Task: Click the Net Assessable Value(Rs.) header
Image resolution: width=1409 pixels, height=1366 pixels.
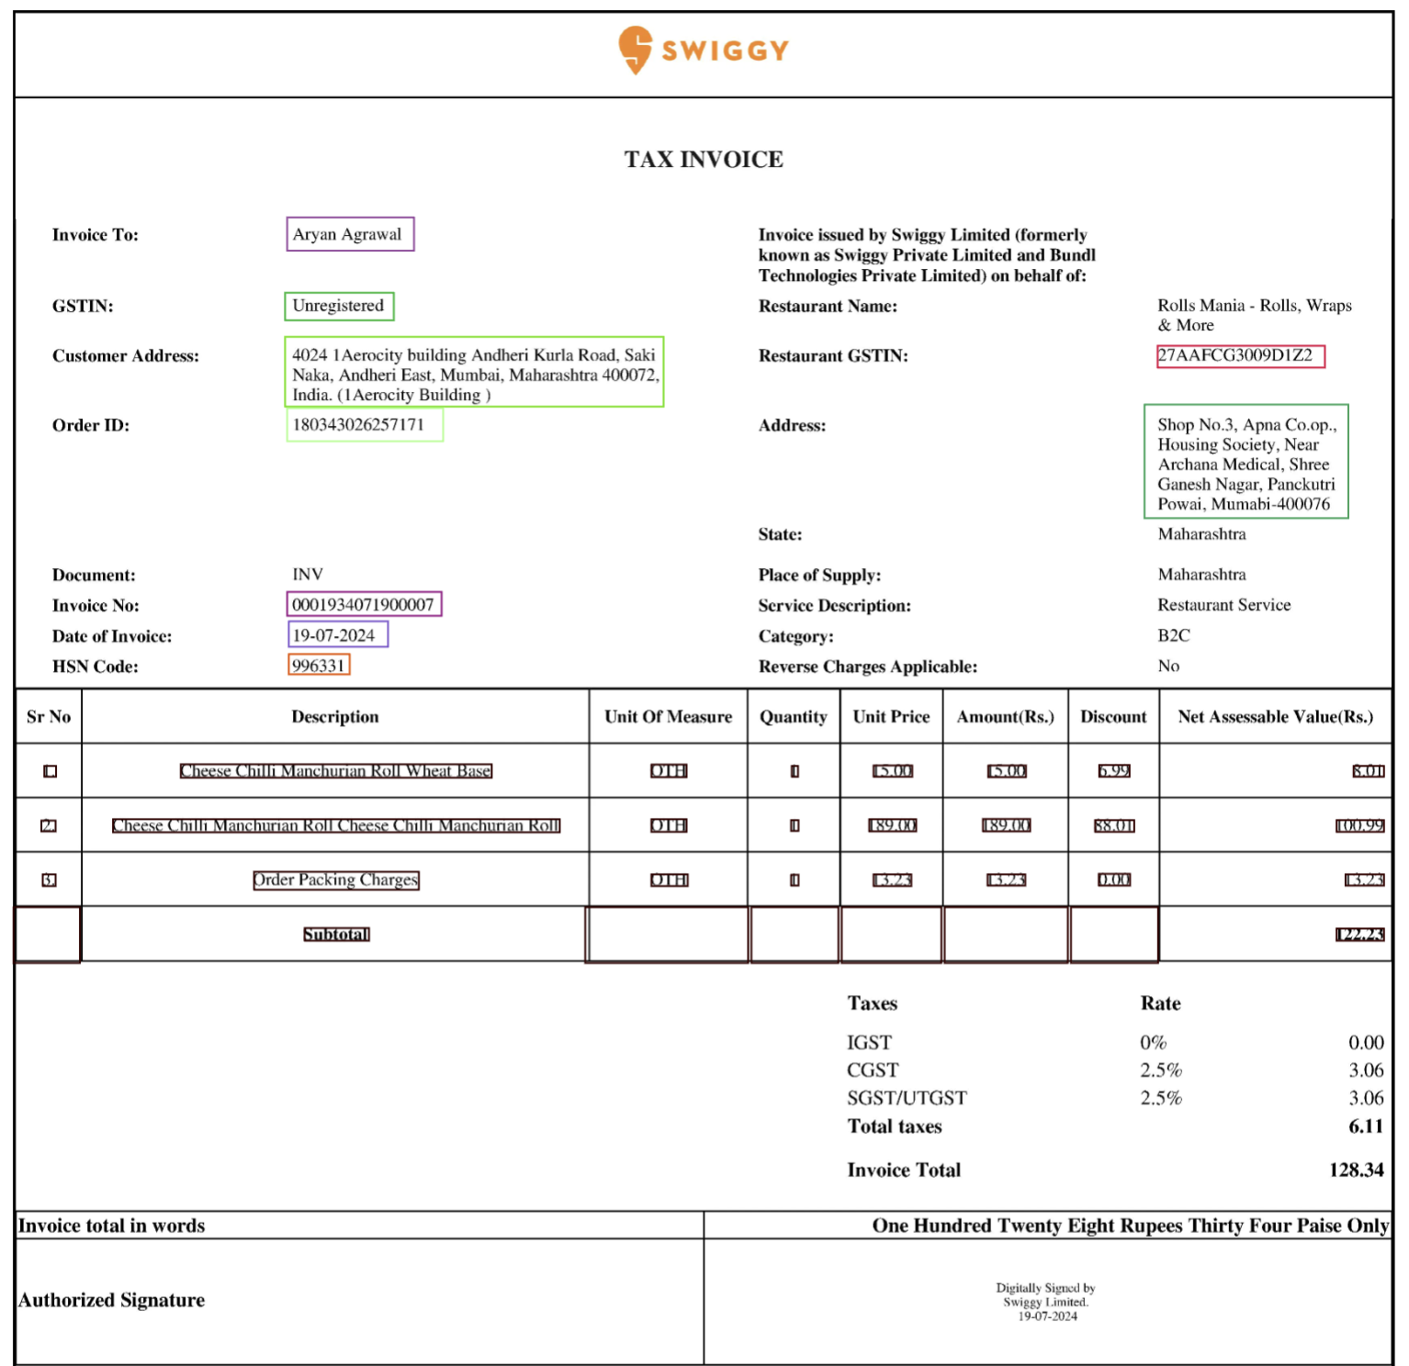Action: tap(1276, 717)
